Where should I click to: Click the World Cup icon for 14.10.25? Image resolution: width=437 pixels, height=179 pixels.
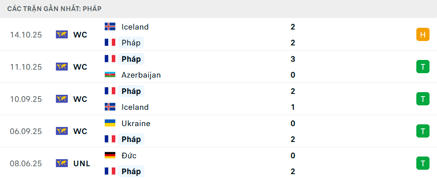(x=62, y=35)
